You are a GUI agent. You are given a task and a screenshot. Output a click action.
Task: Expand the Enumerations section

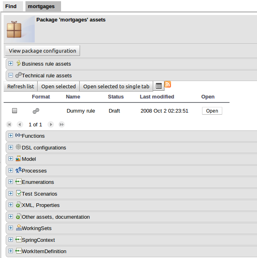11,182
